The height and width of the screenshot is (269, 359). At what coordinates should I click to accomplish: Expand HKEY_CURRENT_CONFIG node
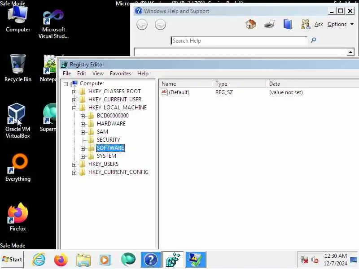(x=74, y=173)
